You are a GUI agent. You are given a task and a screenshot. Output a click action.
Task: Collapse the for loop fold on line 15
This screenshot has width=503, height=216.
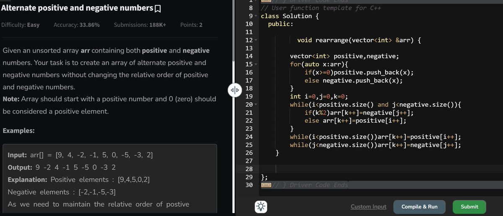pyautogui.click(x=256, y=65)
